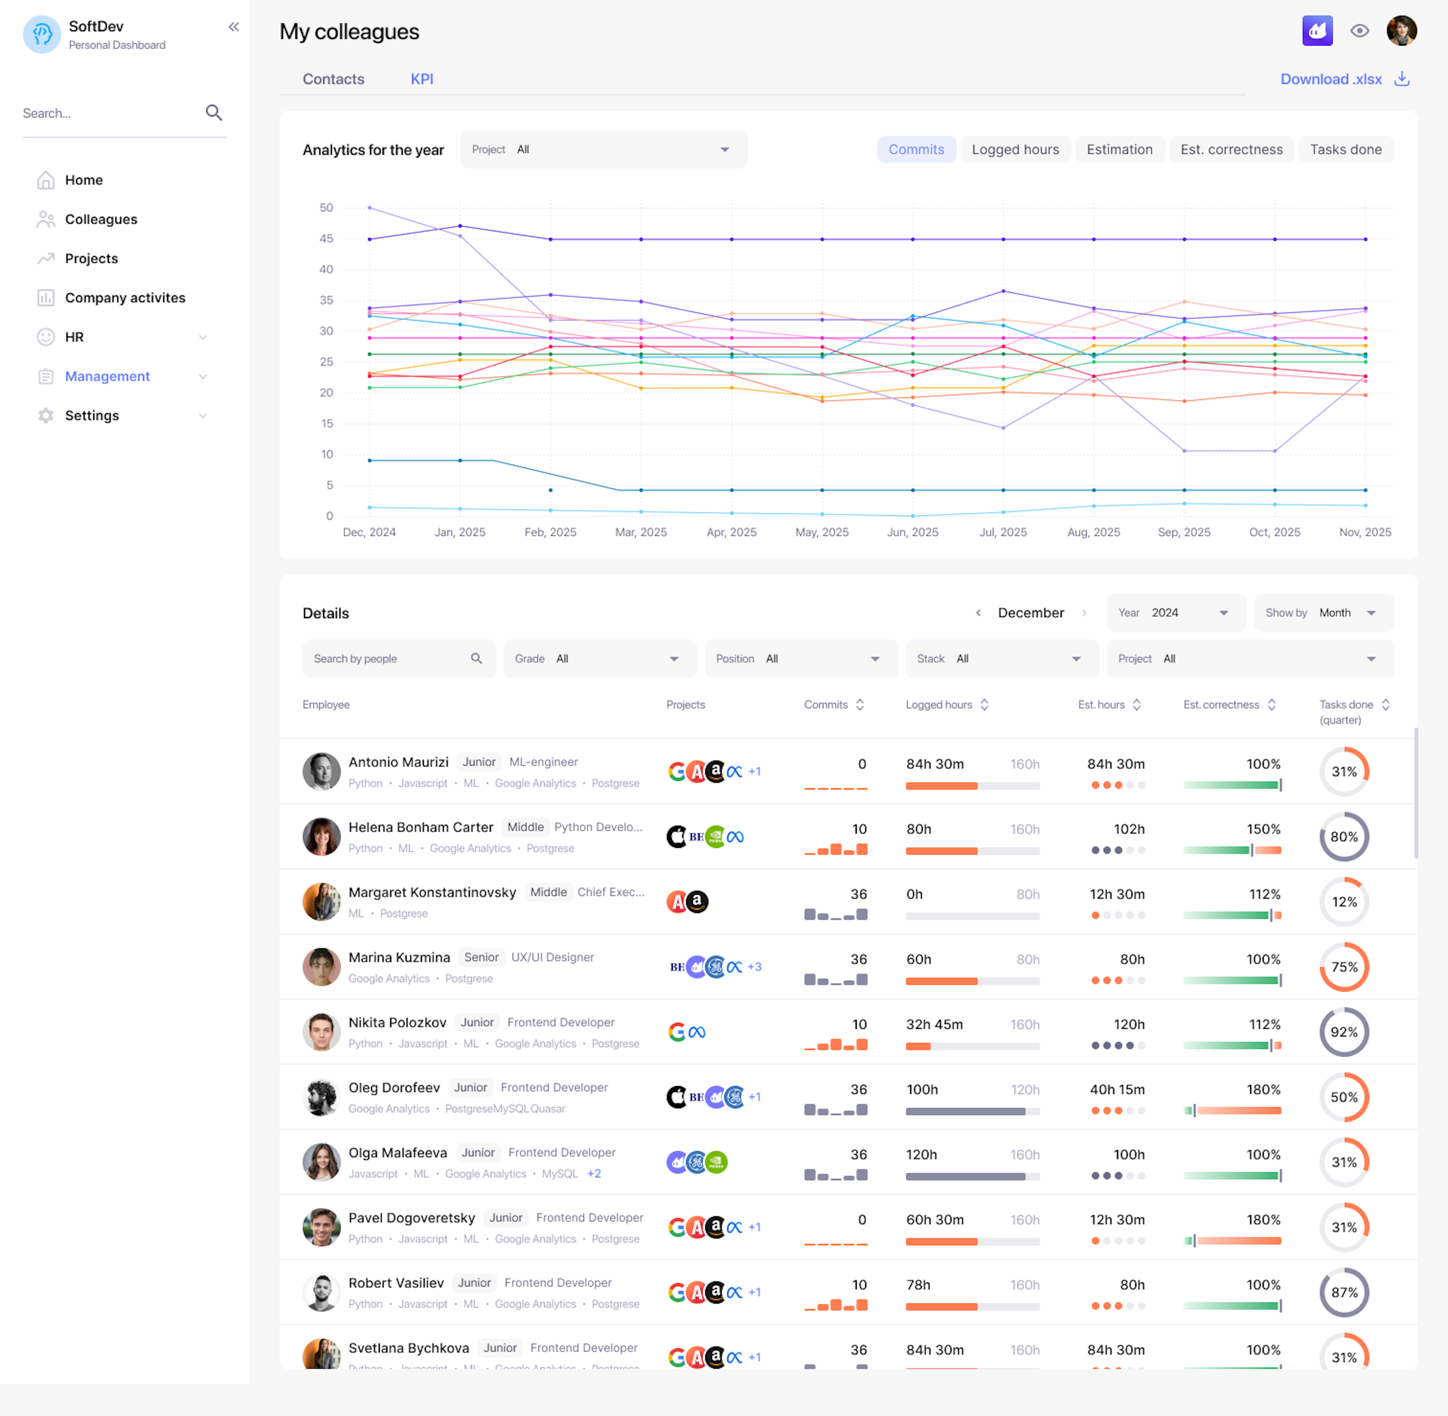Screen dimensions: 1448x1416
Task: Go to next month after December
Action: pos(1084,613)
